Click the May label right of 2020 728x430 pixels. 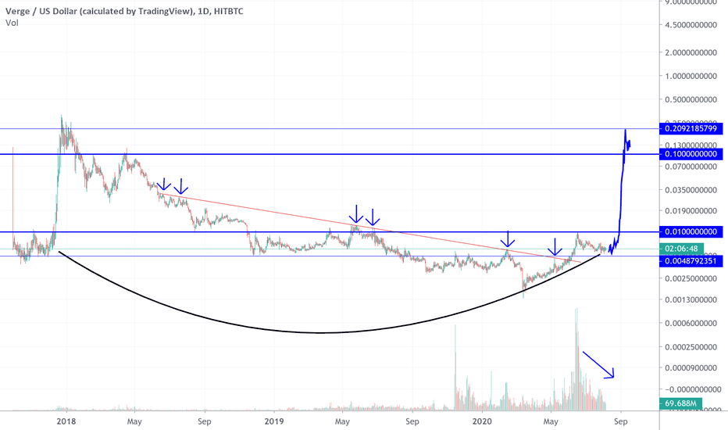551,421
